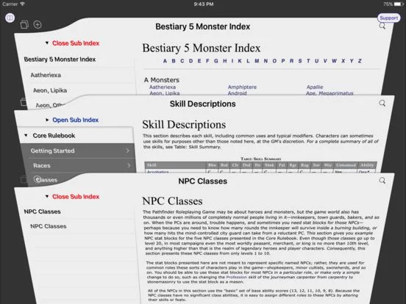The width and height of the screenshot is (406, 304).
Task: Search in Skill Descriptions card
Action: pos(382,104)
